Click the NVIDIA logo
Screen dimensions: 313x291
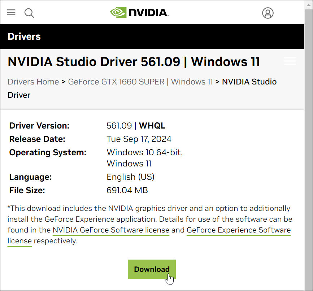coord(139,13)
